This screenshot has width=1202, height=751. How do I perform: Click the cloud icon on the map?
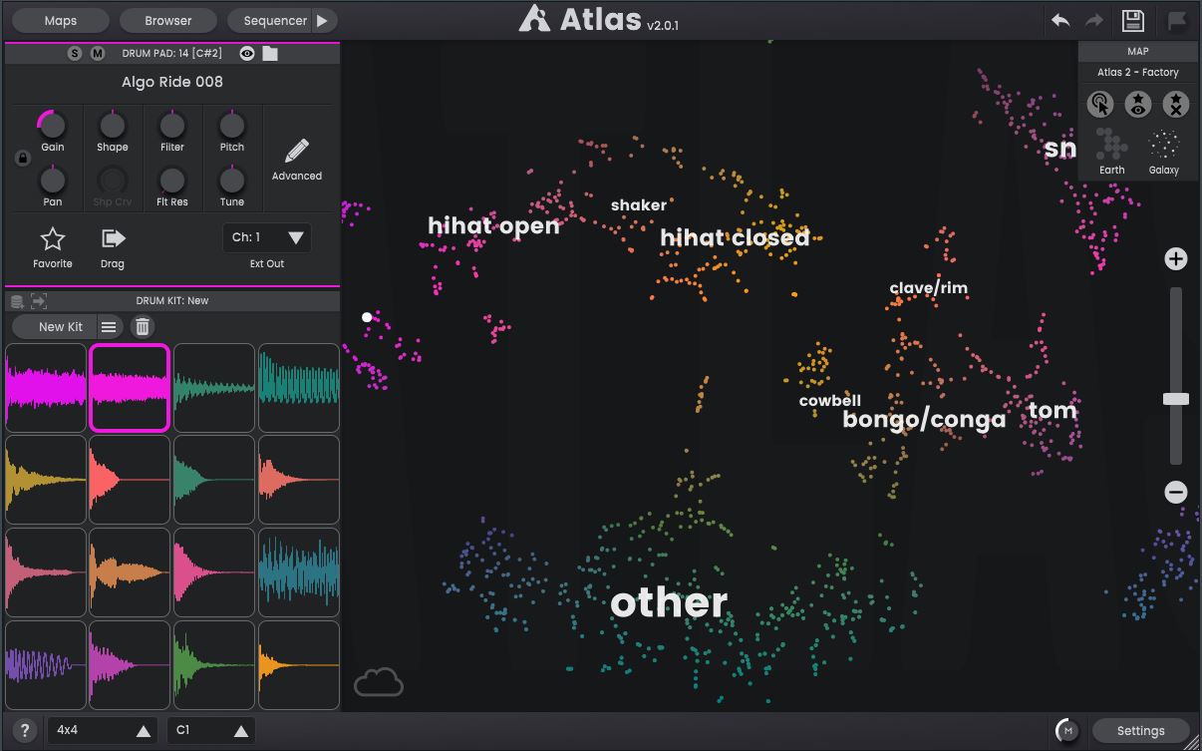(x=379, y=682)
